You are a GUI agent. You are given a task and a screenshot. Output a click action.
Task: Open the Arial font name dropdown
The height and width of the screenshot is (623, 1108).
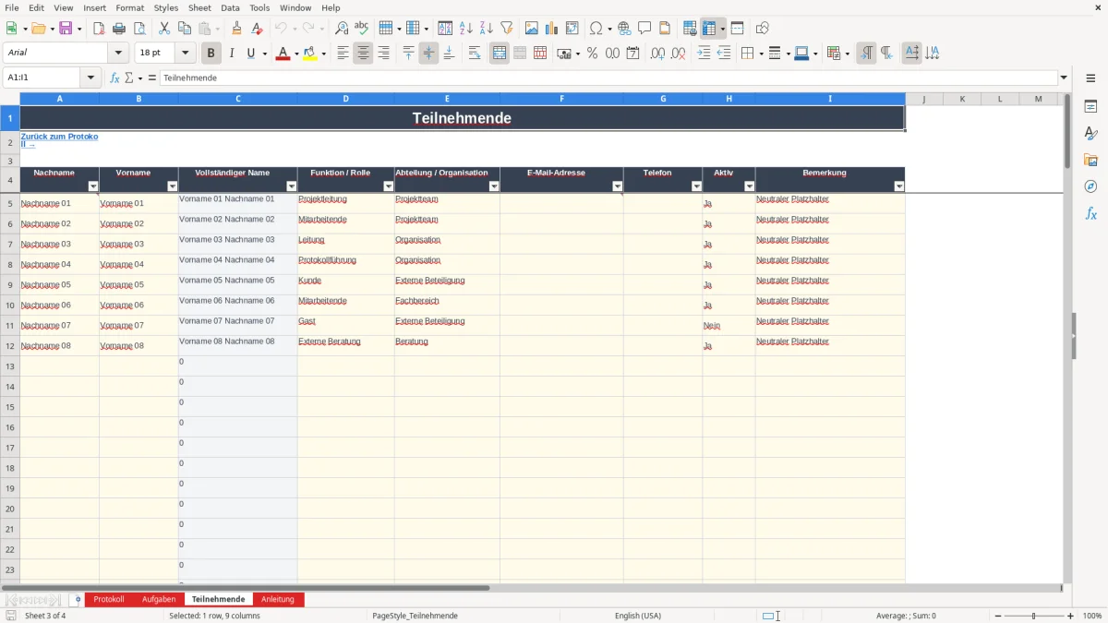point(118,54)
